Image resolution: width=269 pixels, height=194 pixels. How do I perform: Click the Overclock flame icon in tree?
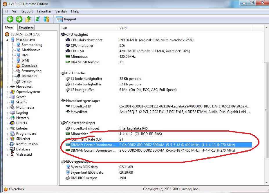point(18,66)
